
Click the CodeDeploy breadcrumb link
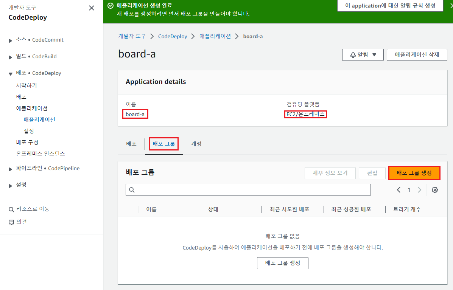coord(173,36)
